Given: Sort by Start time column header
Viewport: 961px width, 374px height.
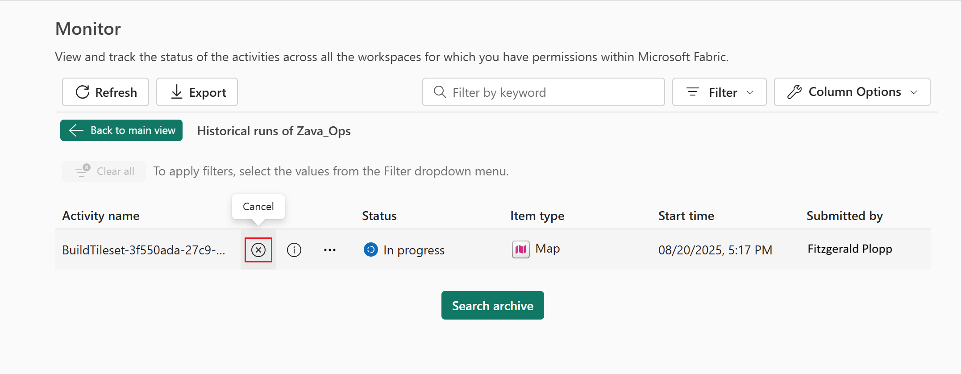Looking at the screenshot, I should (x=686, y=216).
